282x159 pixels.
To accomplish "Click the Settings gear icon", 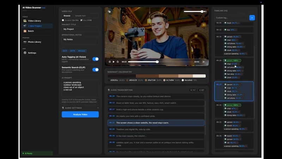I will (x=25, y=53).
